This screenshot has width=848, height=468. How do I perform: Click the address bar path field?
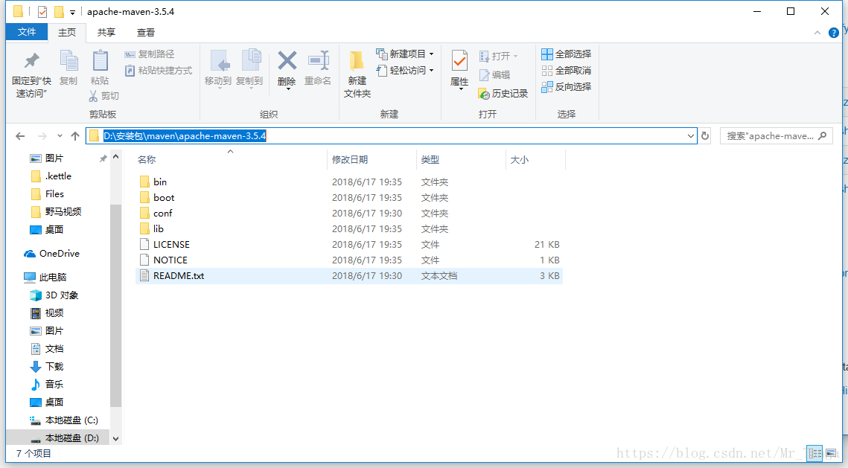[392, 135]
